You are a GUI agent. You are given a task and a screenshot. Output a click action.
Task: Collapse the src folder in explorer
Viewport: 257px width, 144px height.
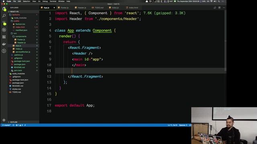point(15,33)
